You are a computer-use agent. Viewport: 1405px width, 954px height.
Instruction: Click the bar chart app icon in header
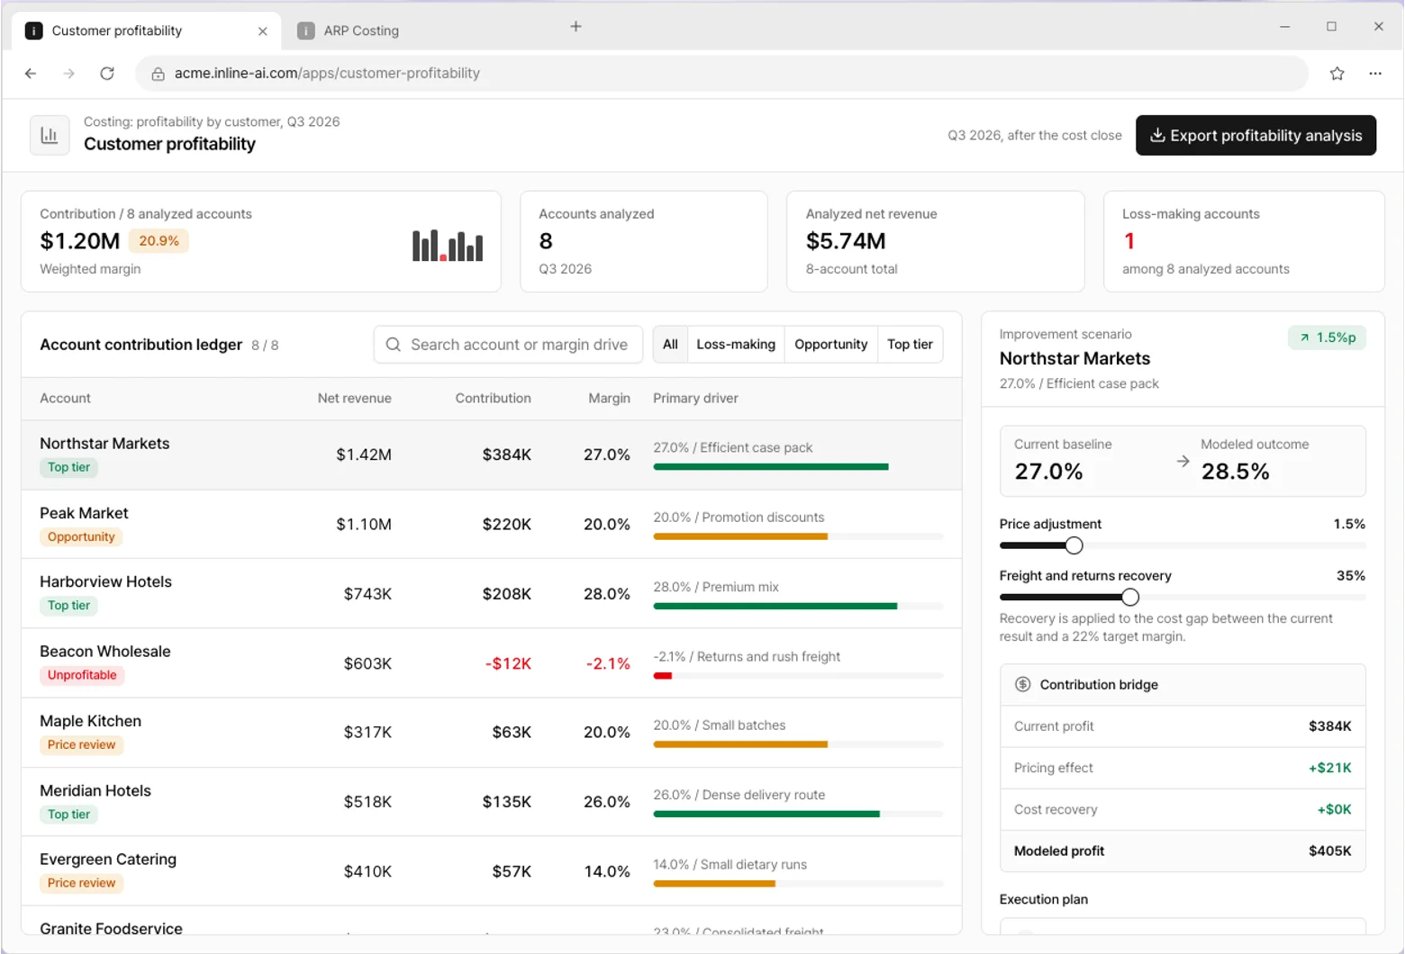tap(50, 135)
